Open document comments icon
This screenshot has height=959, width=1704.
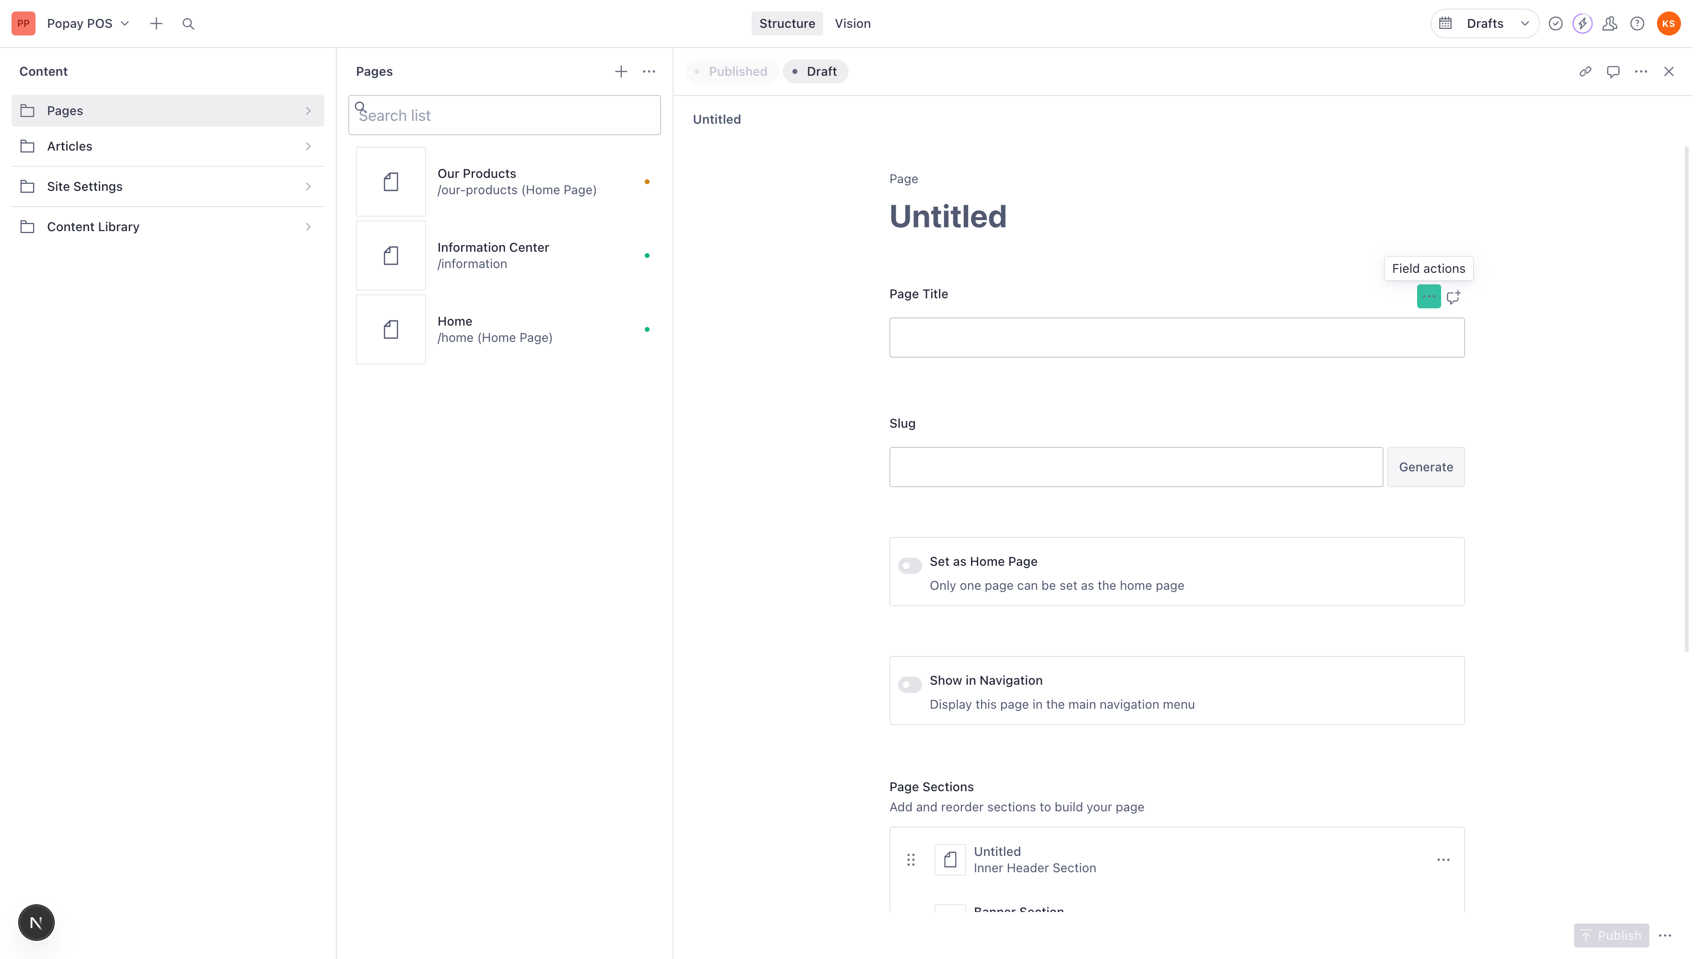coord(1613,71)
